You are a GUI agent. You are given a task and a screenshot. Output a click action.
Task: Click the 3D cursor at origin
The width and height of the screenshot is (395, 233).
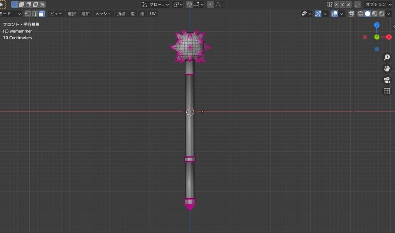(x=190, y=111)
